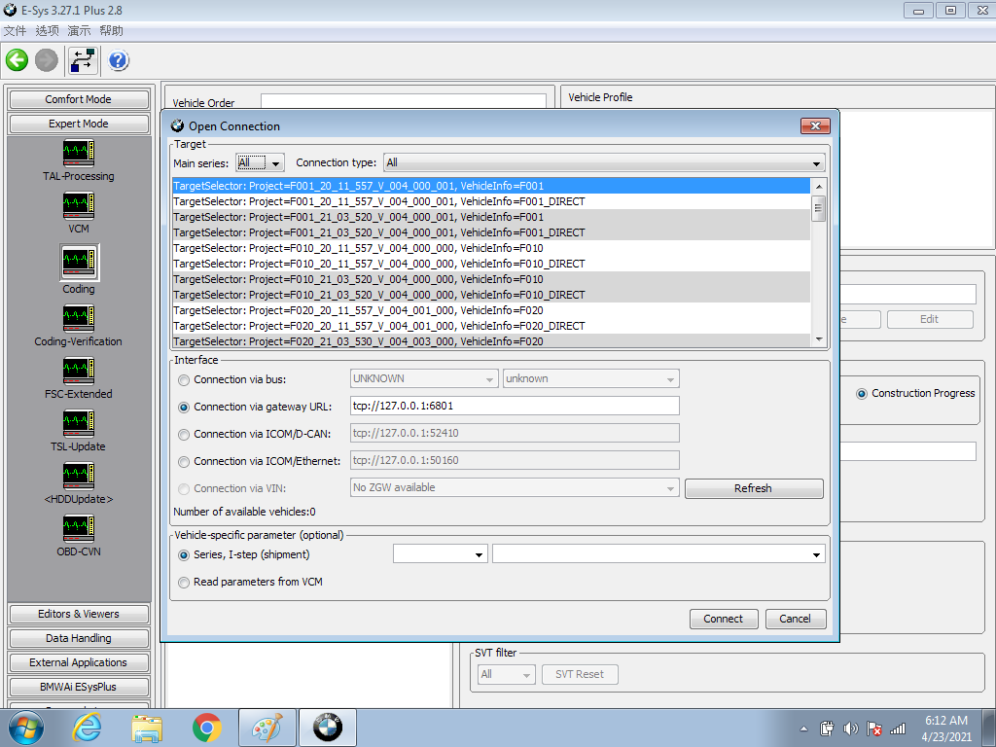Click the Action Center flag tray icon

[x=874, y=729]
